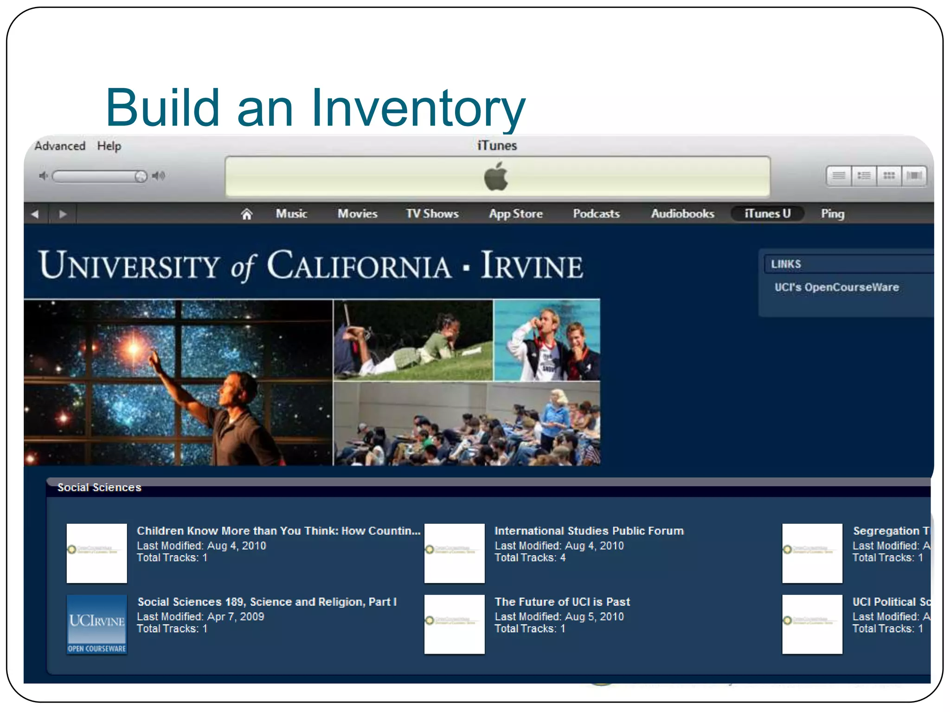Open the Help menu
Image resolution: width=950 pixels, height=712 pixels.
[x=109, y=146]
